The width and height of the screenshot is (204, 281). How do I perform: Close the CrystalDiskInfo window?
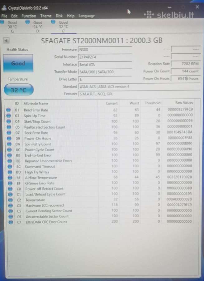point(197,7)
